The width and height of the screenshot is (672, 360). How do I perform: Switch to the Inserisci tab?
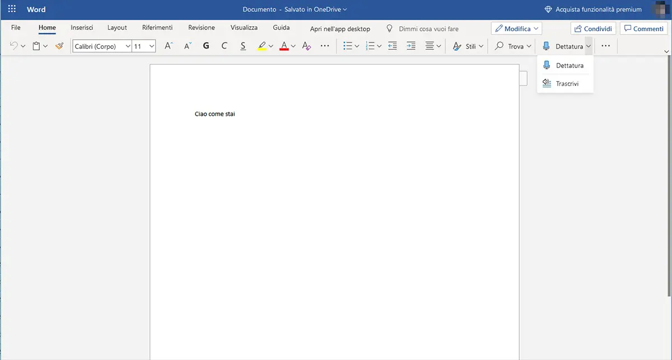82,27
